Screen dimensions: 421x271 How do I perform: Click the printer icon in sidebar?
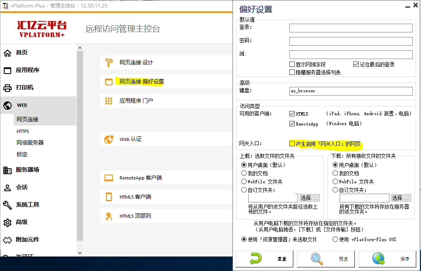(x=7, y=88)
